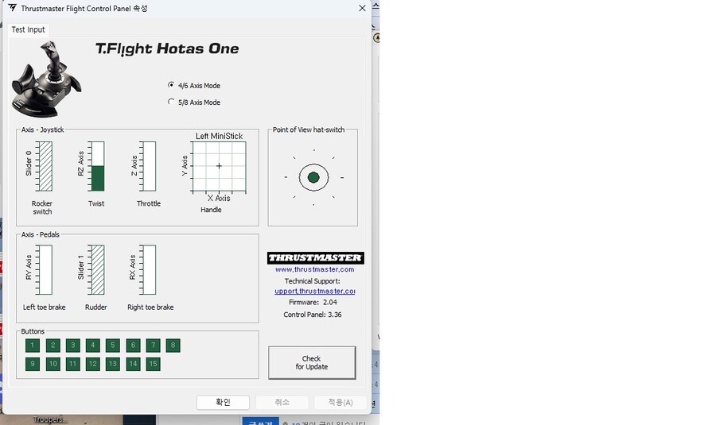Click button indicator 15
716x425 pixels.
[x=154, y=364]
